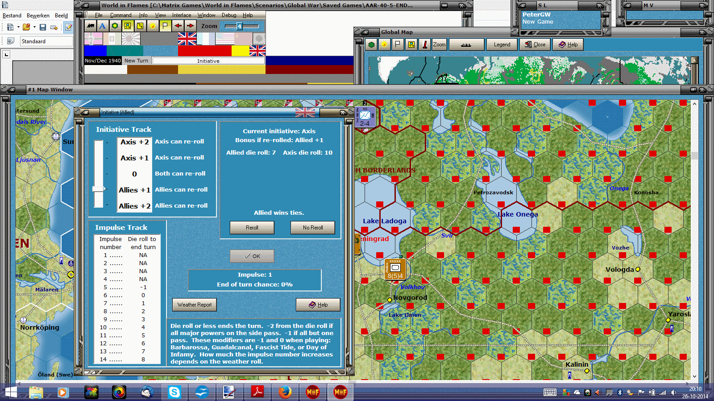Click the Global Map vertical scrollbar
Image resolution: width=714 pixels, height=401 pixels.
click(x=694, y=70)
